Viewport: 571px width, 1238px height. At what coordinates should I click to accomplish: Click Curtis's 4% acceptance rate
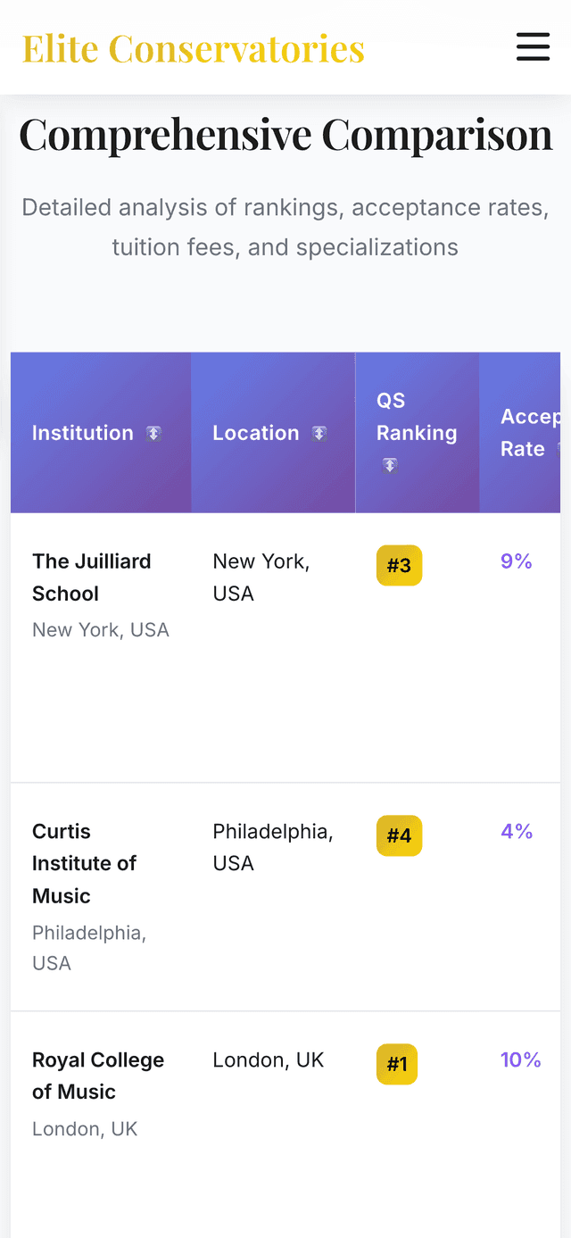click(x=517, y=832)
